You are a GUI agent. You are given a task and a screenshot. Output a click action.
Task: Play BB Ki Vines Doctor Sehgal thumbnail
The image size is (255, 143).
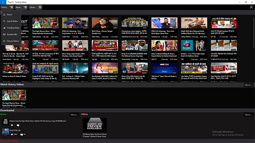coord(105,23)
